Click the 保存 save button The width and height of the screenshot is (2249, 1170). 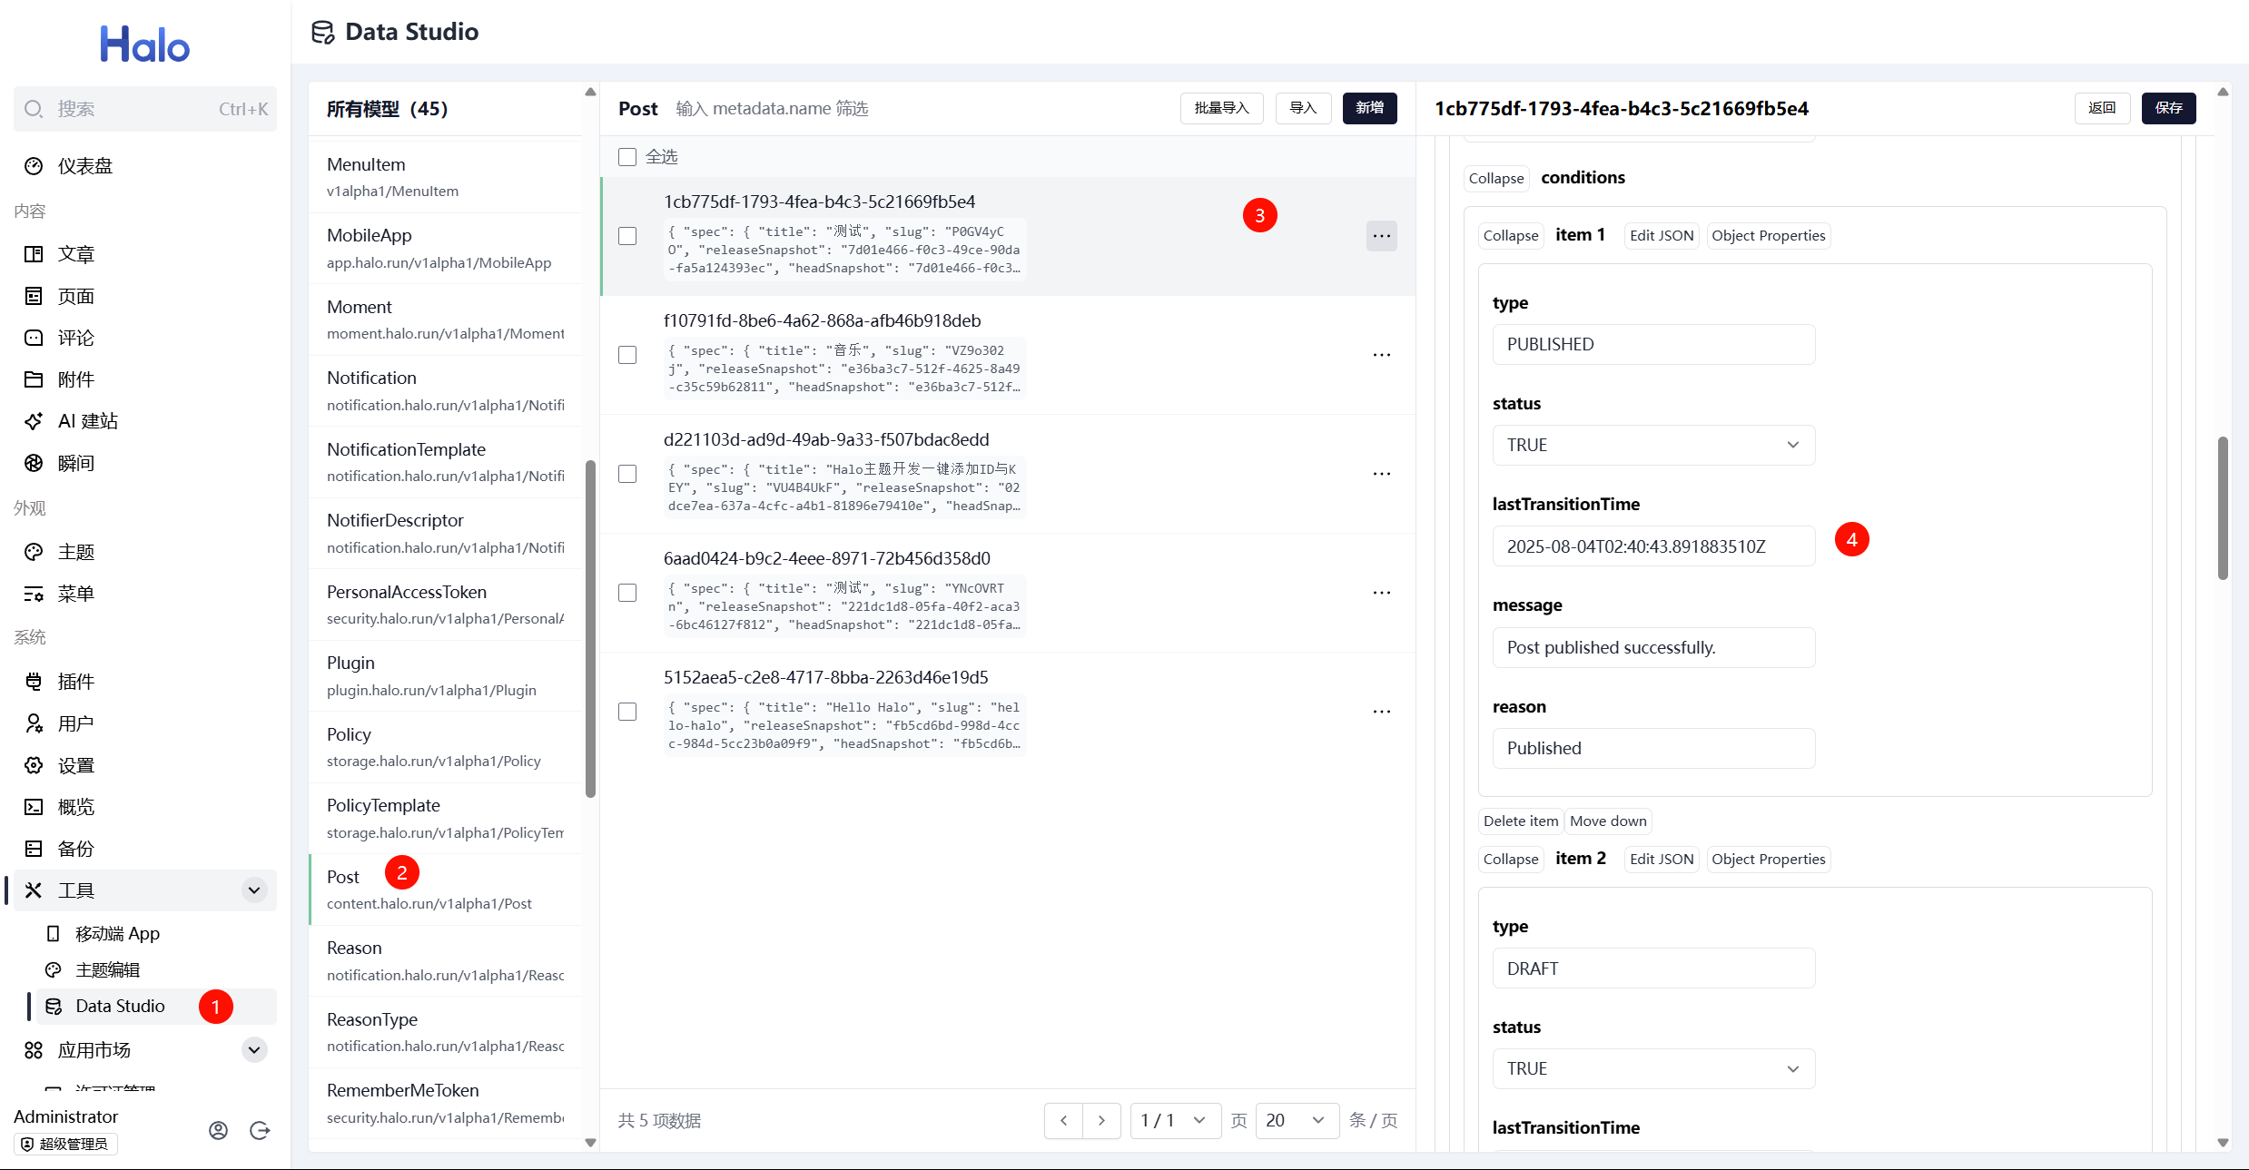tap(2168, 108)
